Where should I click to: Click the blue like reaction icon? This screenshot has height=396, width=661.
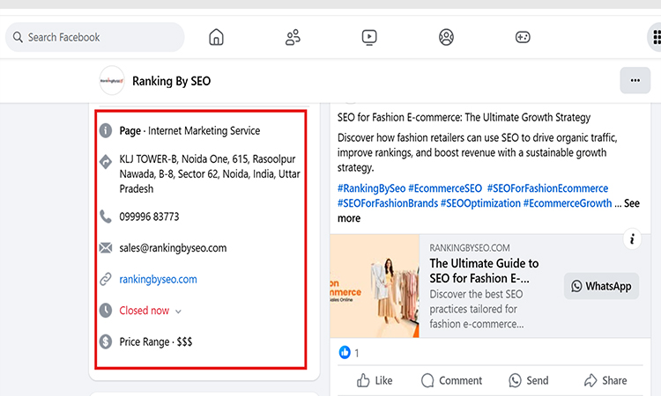[345, 352]
